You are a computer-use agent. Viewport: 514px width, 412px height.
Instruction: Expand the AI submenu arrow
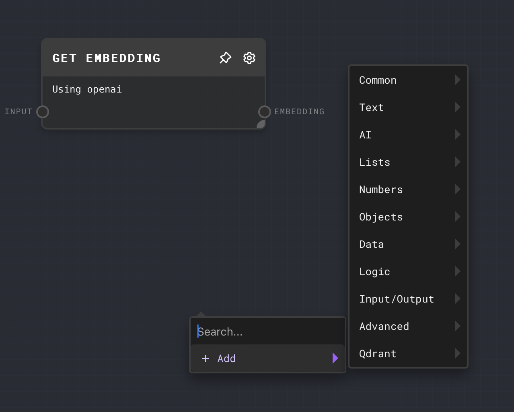(x=458, y=134)
